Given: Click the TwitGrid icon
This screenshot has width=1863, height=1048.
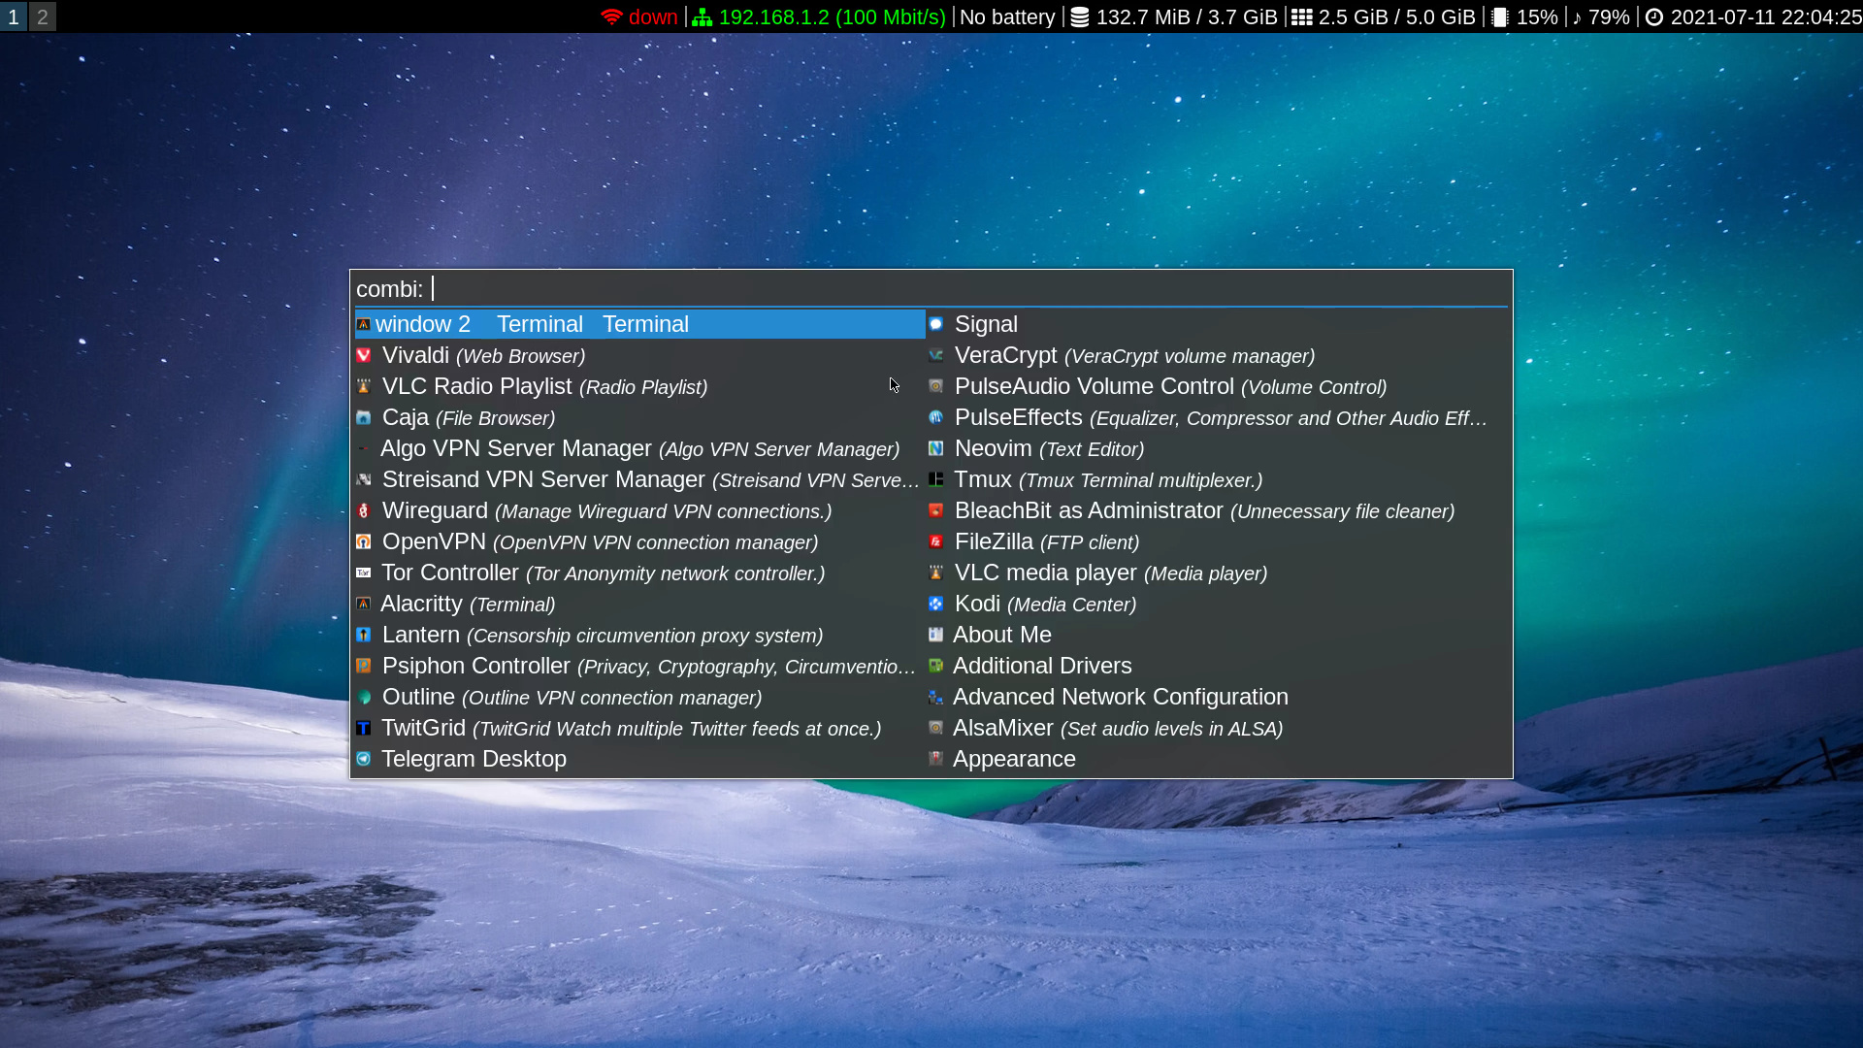Looking at the screenshot, I should pos(364,728).
